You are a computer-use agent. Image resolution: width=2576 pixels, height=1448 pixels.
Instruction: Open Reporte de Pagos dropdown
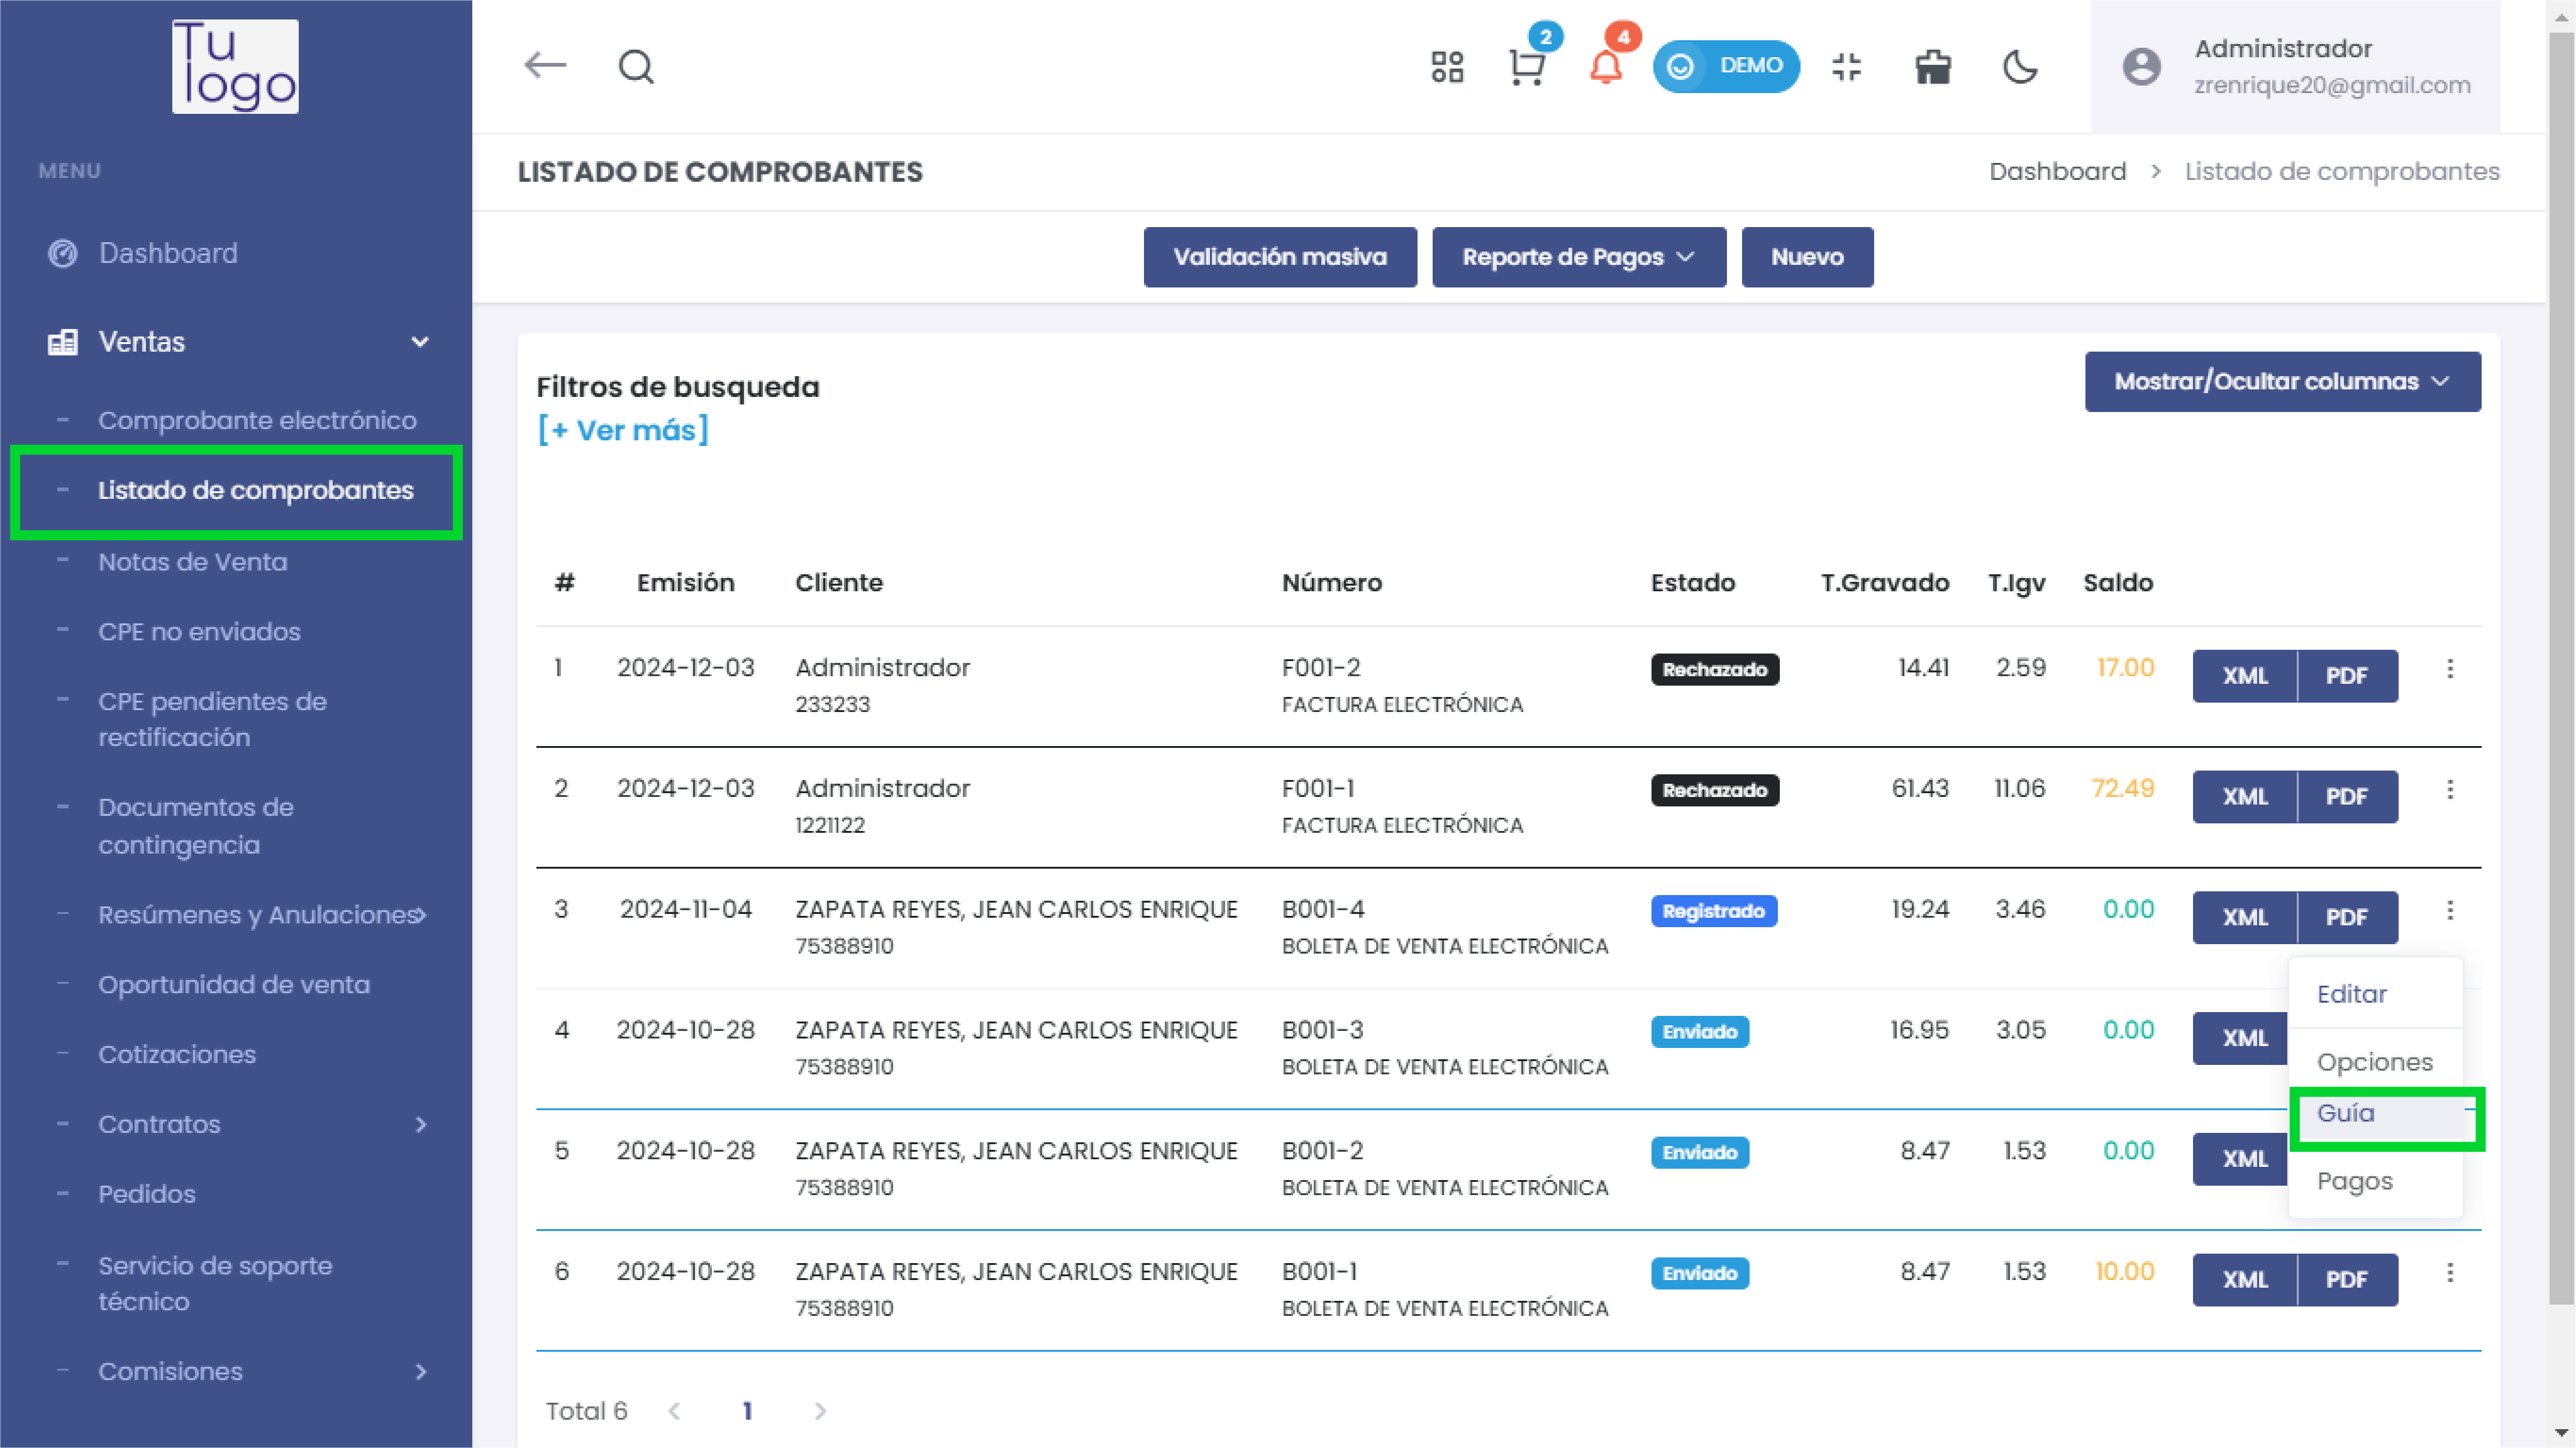[1578, 257]
